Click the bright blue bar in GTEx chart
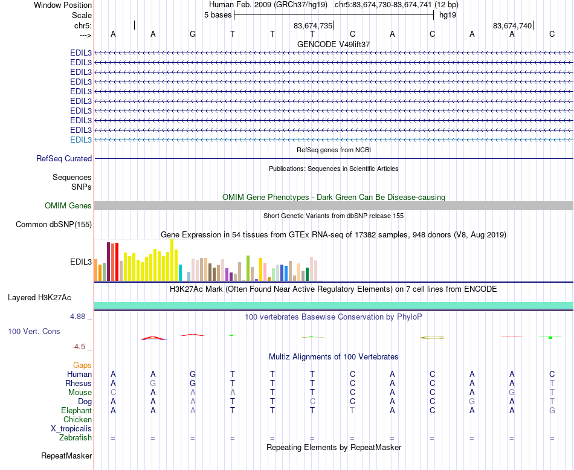The width and height of the screenshot is (574, 470). click(x=286, y=274)
